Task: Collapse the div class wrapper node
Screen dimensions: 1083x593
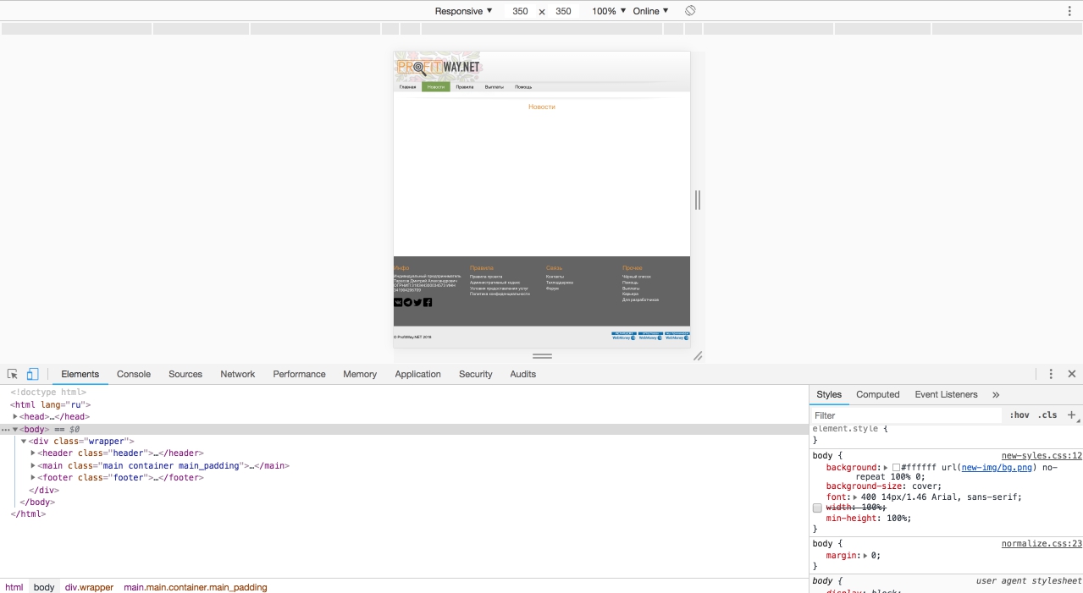Action: [x=24, y=441]
